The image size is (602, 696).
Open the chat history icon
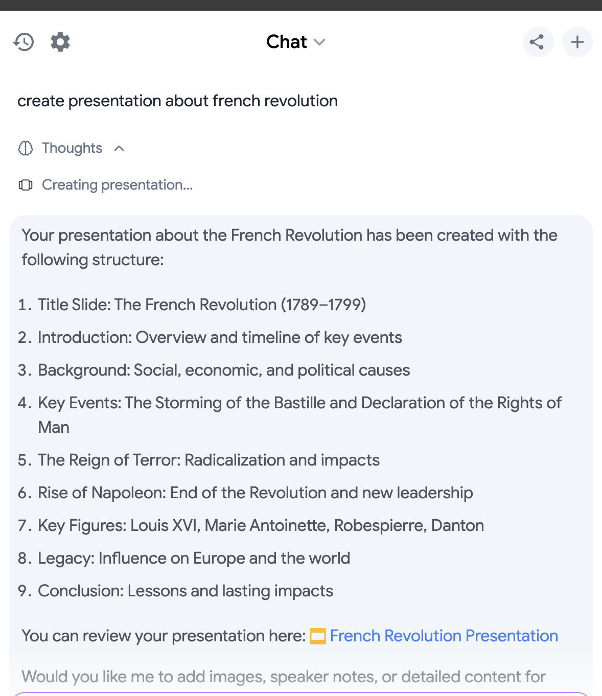24,42
